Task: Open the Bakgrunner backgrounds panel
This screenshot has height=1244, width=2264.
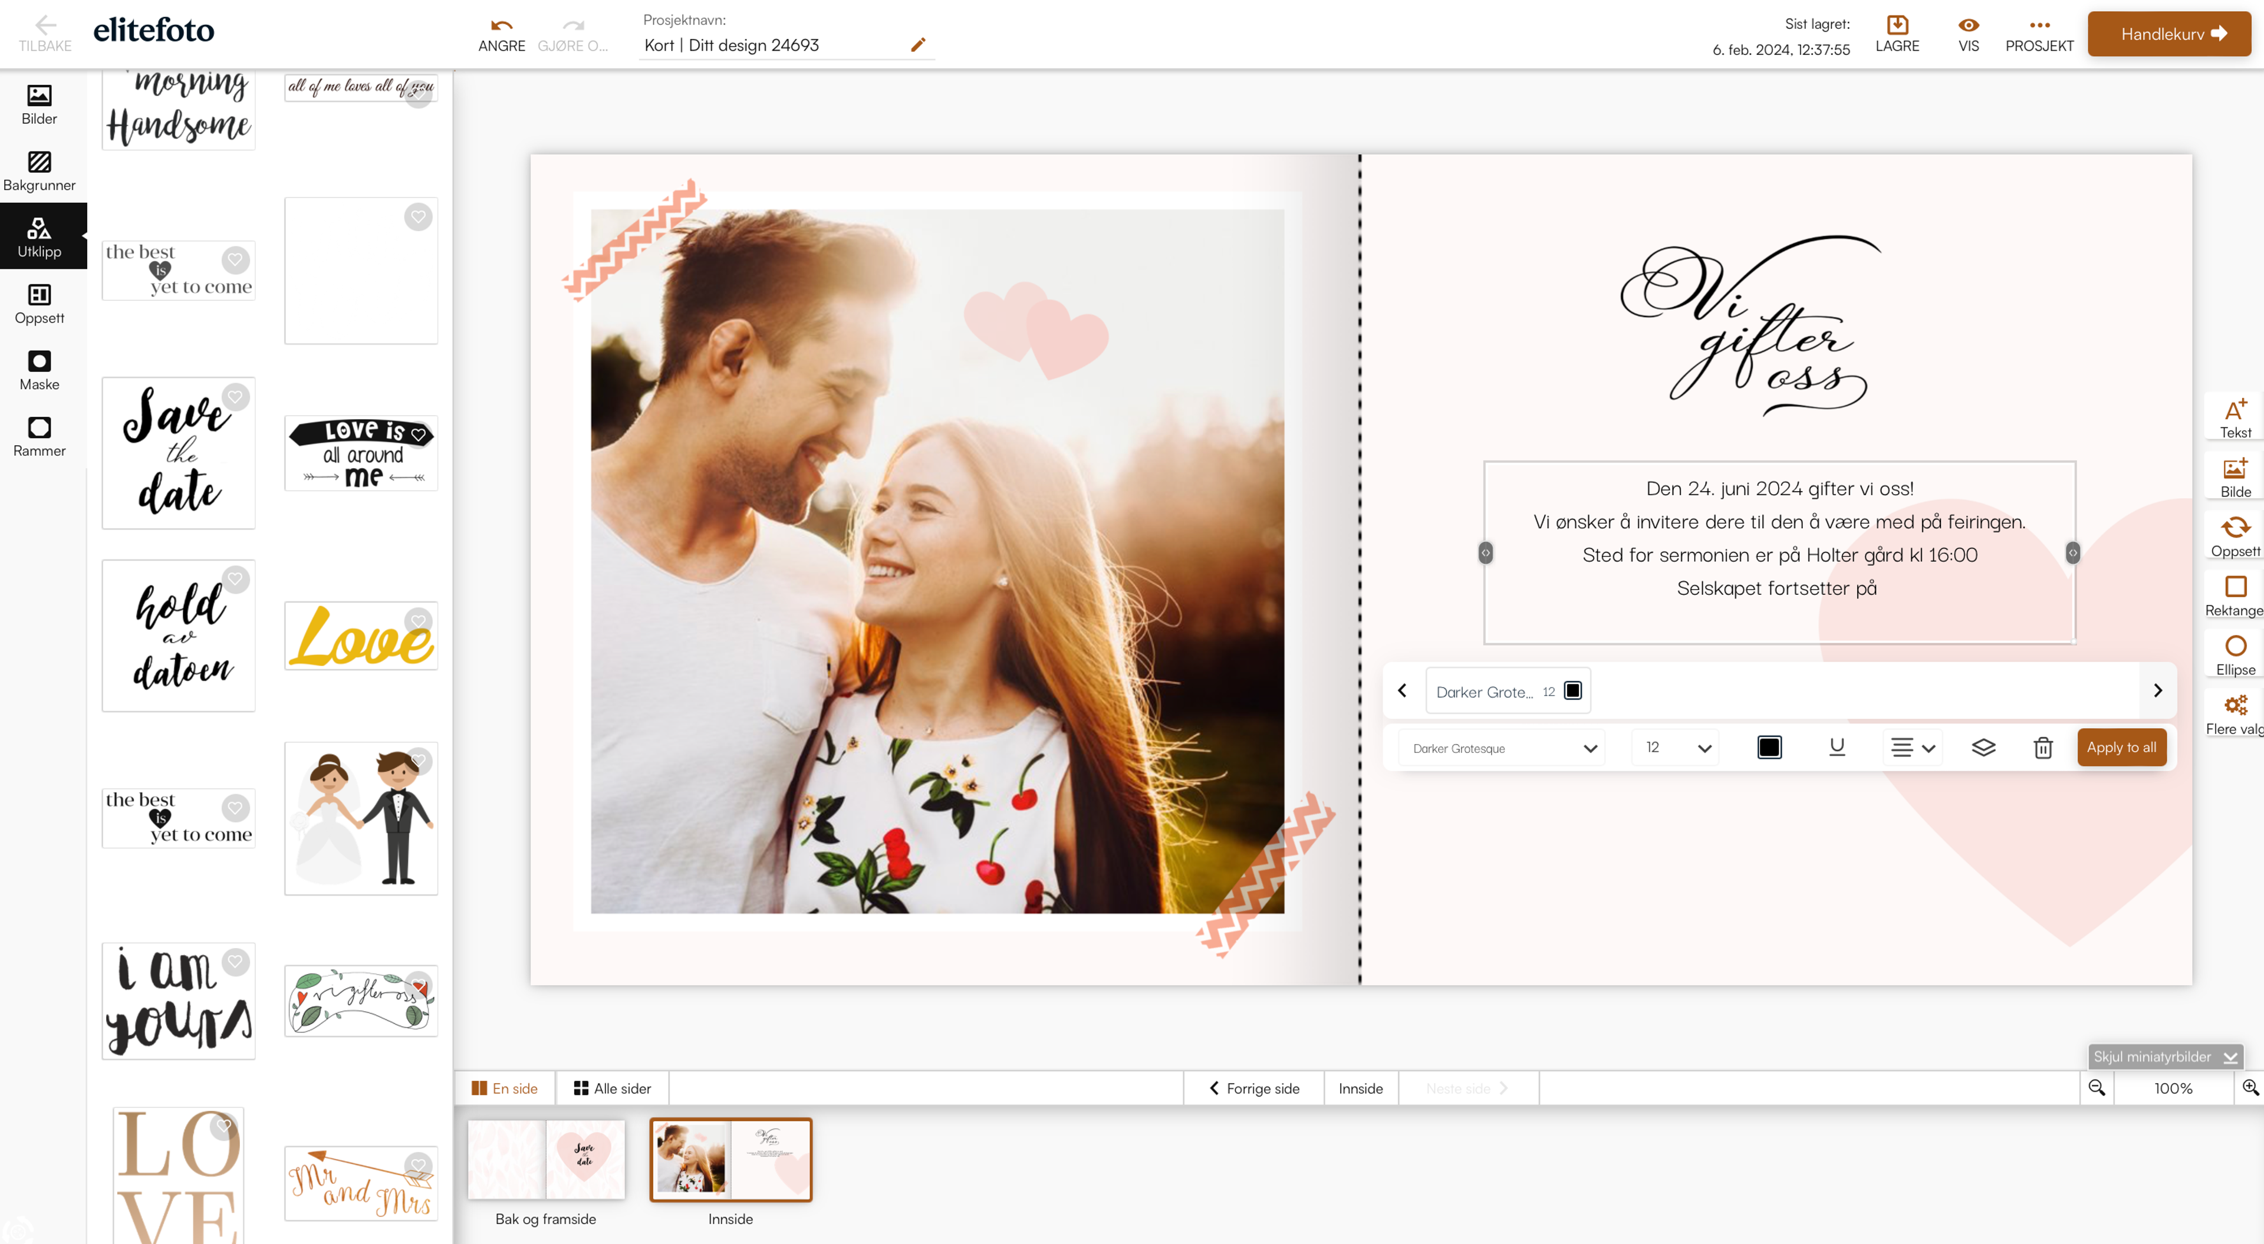Action: point(39,170)
